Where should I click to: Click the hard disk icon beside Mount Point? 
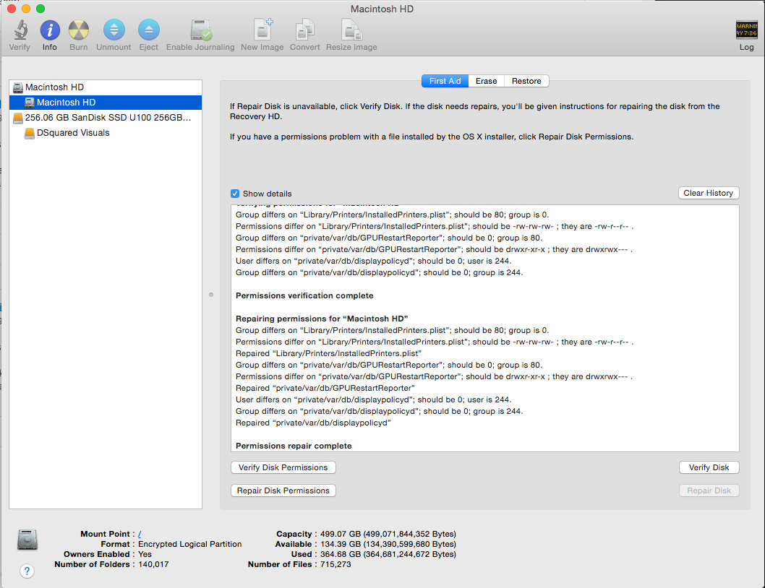coord(27,540)
